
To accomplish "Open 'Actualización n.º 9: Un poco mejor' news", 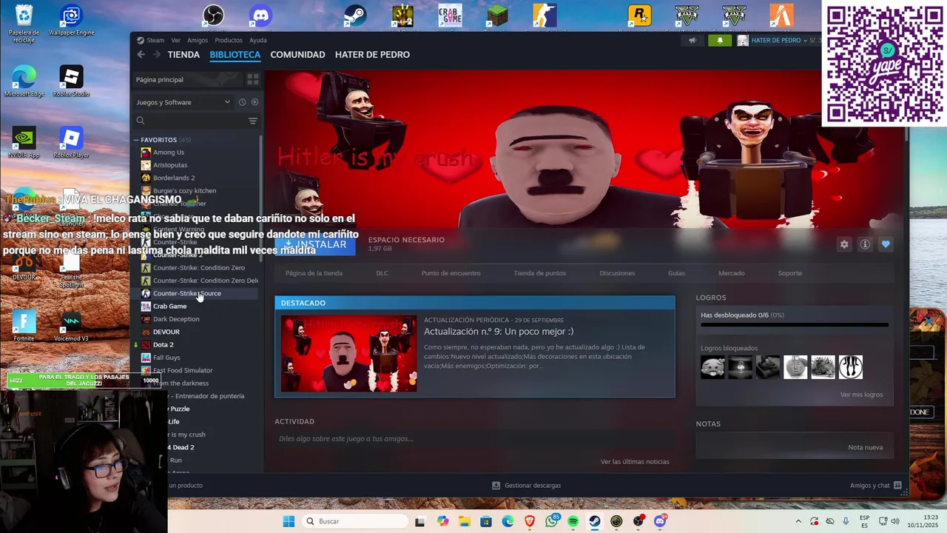I will tap(499, 332).
